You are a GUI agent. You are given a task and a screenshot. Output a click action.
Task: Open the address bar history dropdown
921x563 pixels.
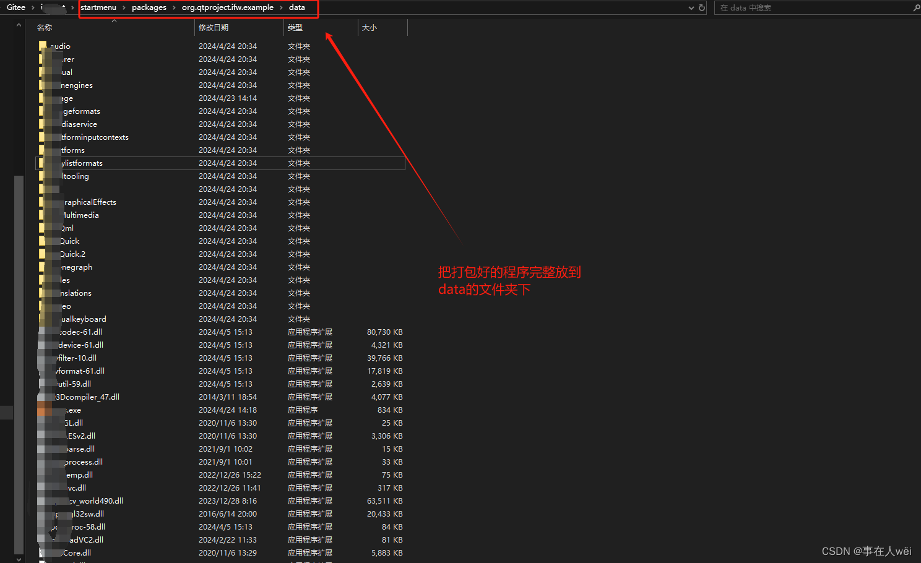691,8
